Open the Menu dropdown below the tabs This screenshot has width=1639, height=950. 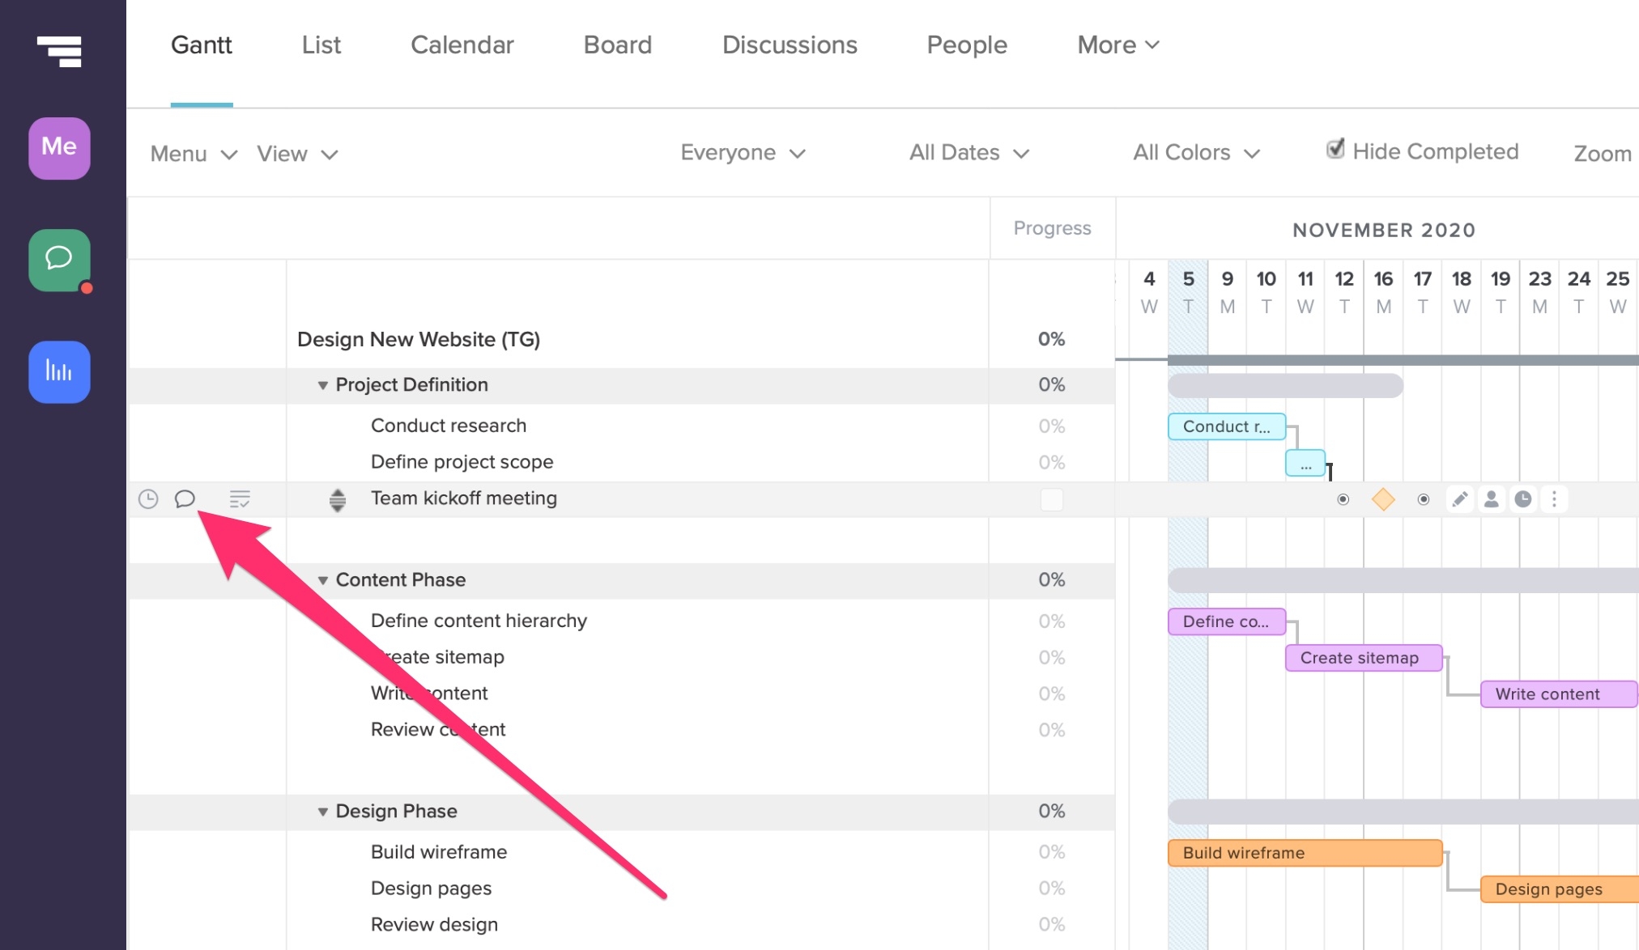(192, 154)
